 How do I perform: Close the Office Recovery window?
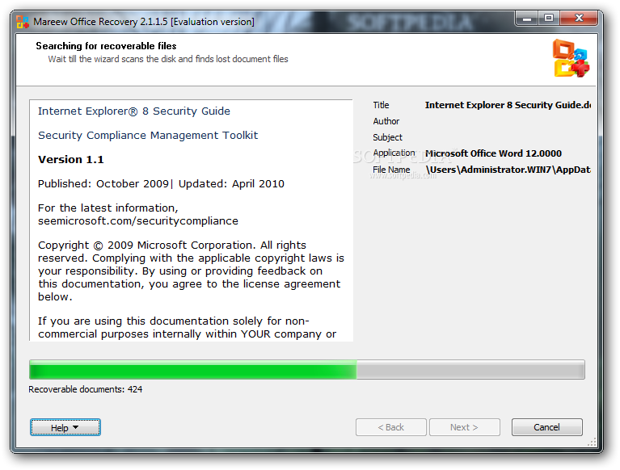[579, 19]
